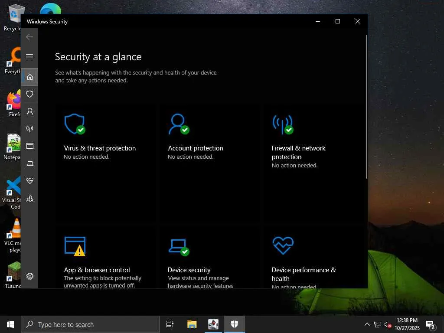
Task: Maximize the Windows Security window
Action: click(x=337, y=22)
